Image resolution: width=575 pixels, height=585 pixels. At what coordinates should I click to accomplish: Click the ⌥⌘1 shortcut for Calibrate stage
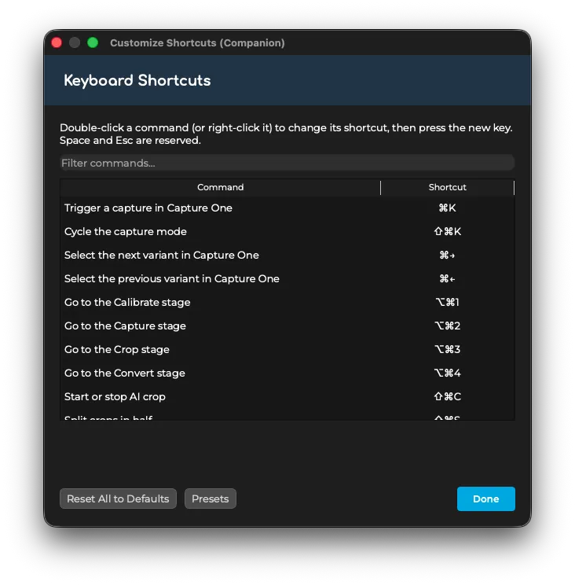[447, 302]
